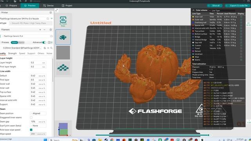
Task: Open the Seam position Aligned dropdown
Action: pyautogui.click(x=38, y=113)
